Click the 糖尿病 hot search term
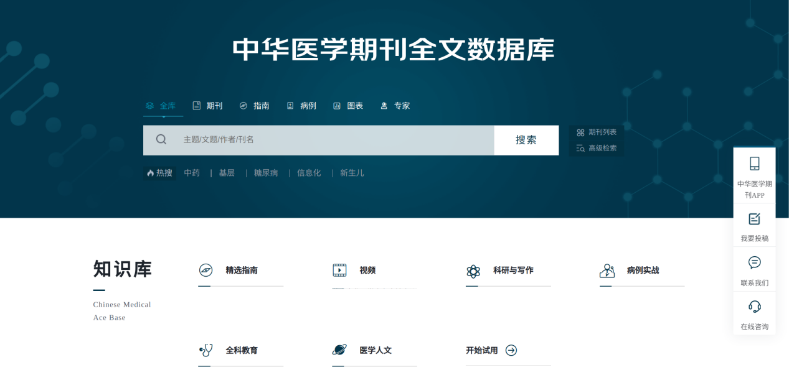This screenshot has height=380, width=789. (x=266, y=173)
